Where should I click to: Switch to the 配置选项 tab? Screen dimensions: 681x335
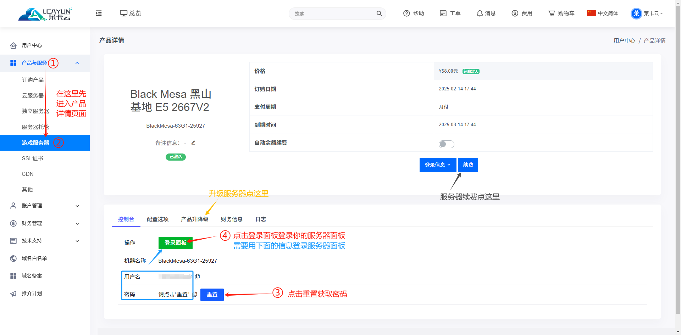(157, 219)
